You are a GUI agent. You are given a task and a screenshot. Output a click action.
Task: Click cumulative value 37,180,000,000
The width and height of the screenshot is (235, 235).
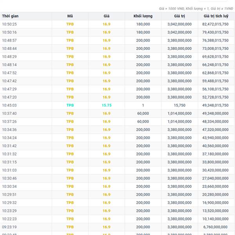(215, 154)
